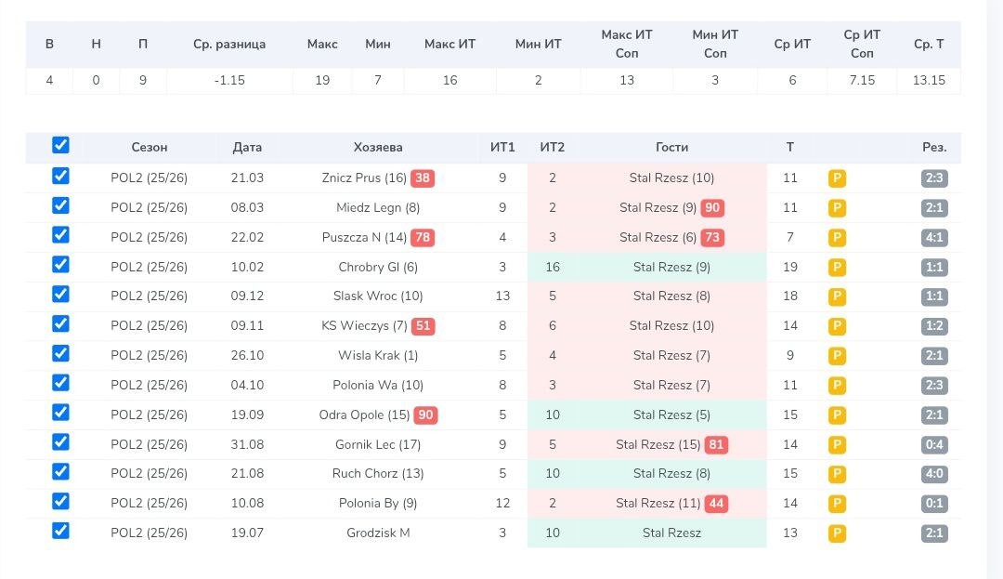Click the Рез. column header
1003x579 pixels.
tap(934, 147)
